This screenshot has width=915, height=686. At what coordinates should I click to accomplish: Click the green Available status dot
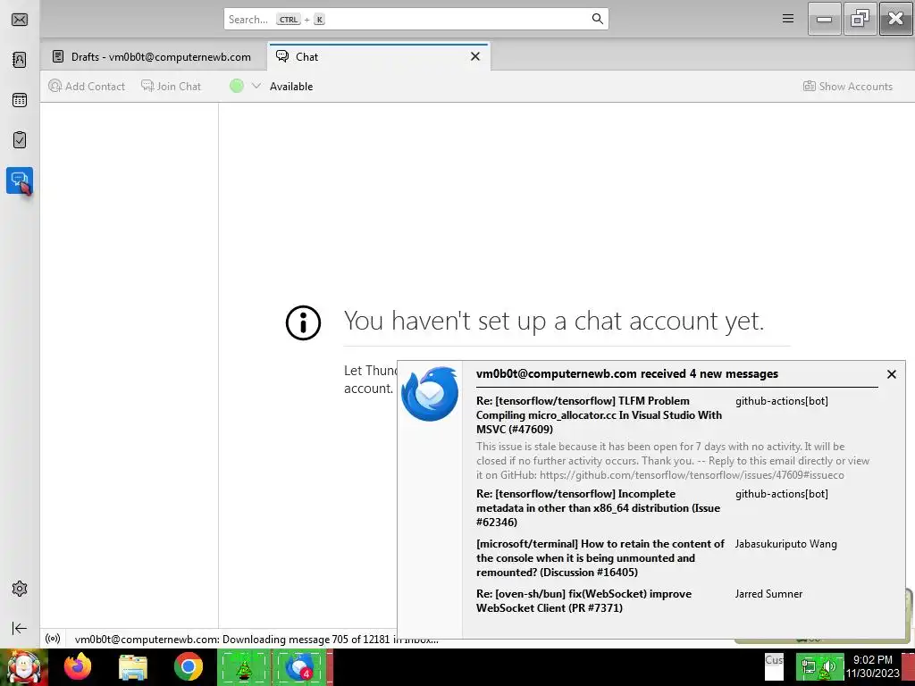(x=236, y=87)
